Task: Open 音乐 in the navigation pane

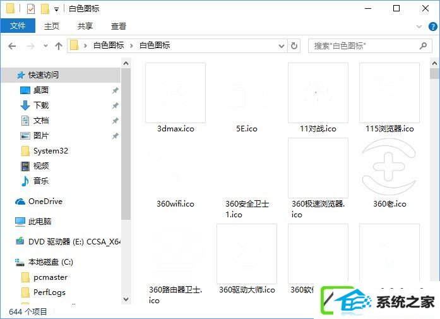Action: [41, 181]
